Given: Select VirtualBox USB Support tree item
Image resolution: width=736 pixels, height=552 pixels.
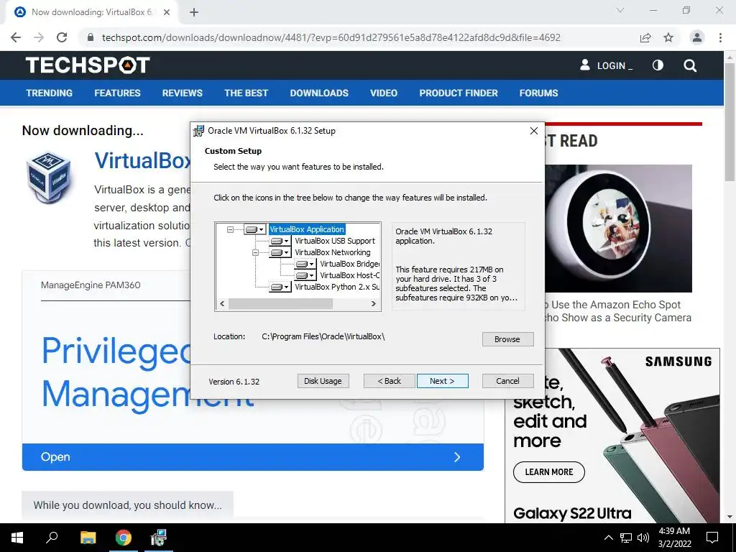Looking at the screenshot, I should pos(335,241).
